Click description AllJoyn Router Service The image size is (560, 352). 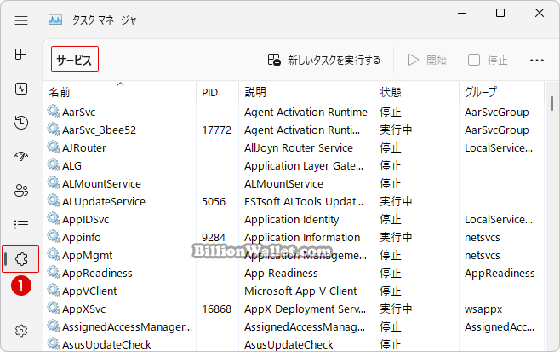(299, 147)
